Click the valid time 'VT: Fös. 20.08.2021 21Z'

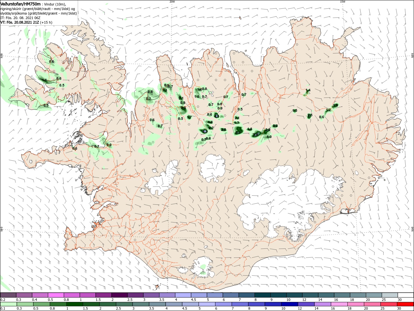20,22
